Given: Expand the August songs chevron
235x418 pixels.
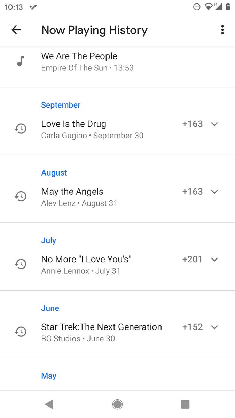Looking at the screenshot, I should coord(214,192).
